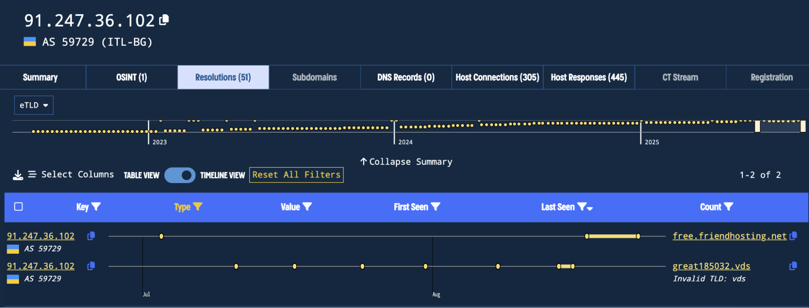Click Reset All Filters button
Viewport: 809px width, 308px height.
(x=296, y=175)
